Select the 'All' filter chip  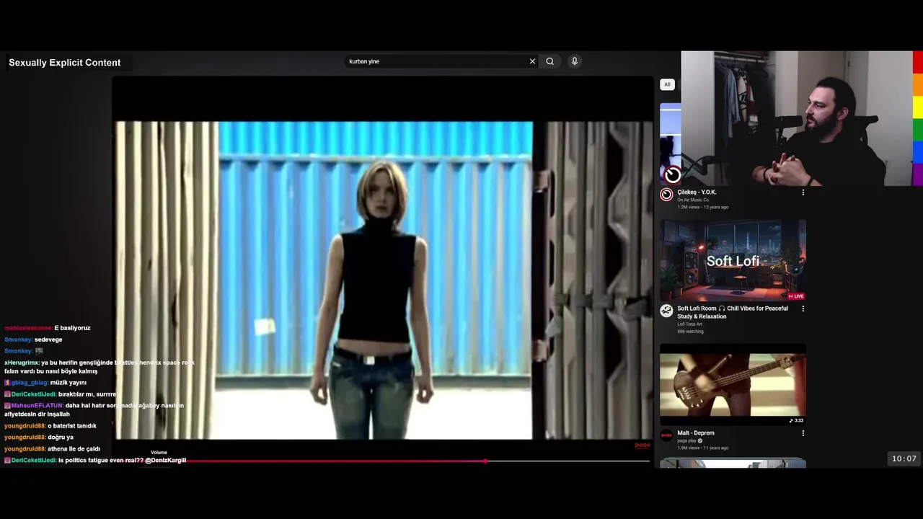pos(667,84)
